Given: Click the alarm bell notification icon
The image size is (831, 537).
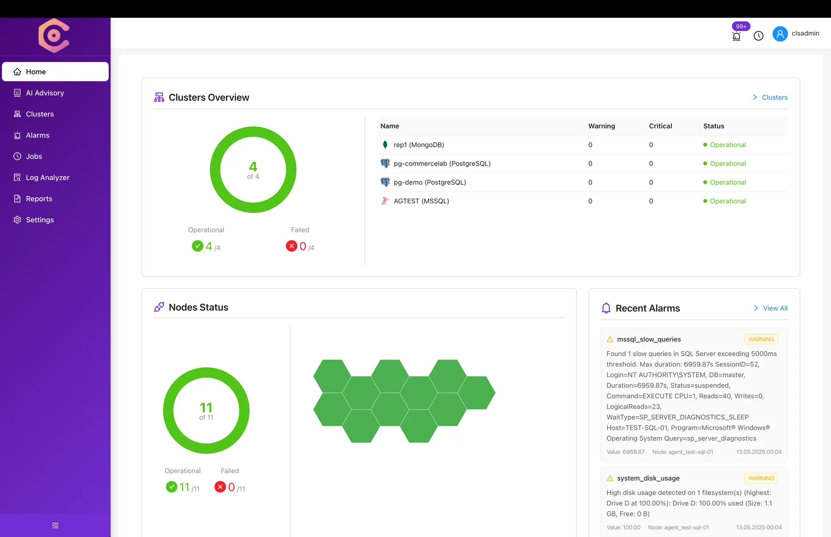Looking at the screenshot, I should point(736,36).
